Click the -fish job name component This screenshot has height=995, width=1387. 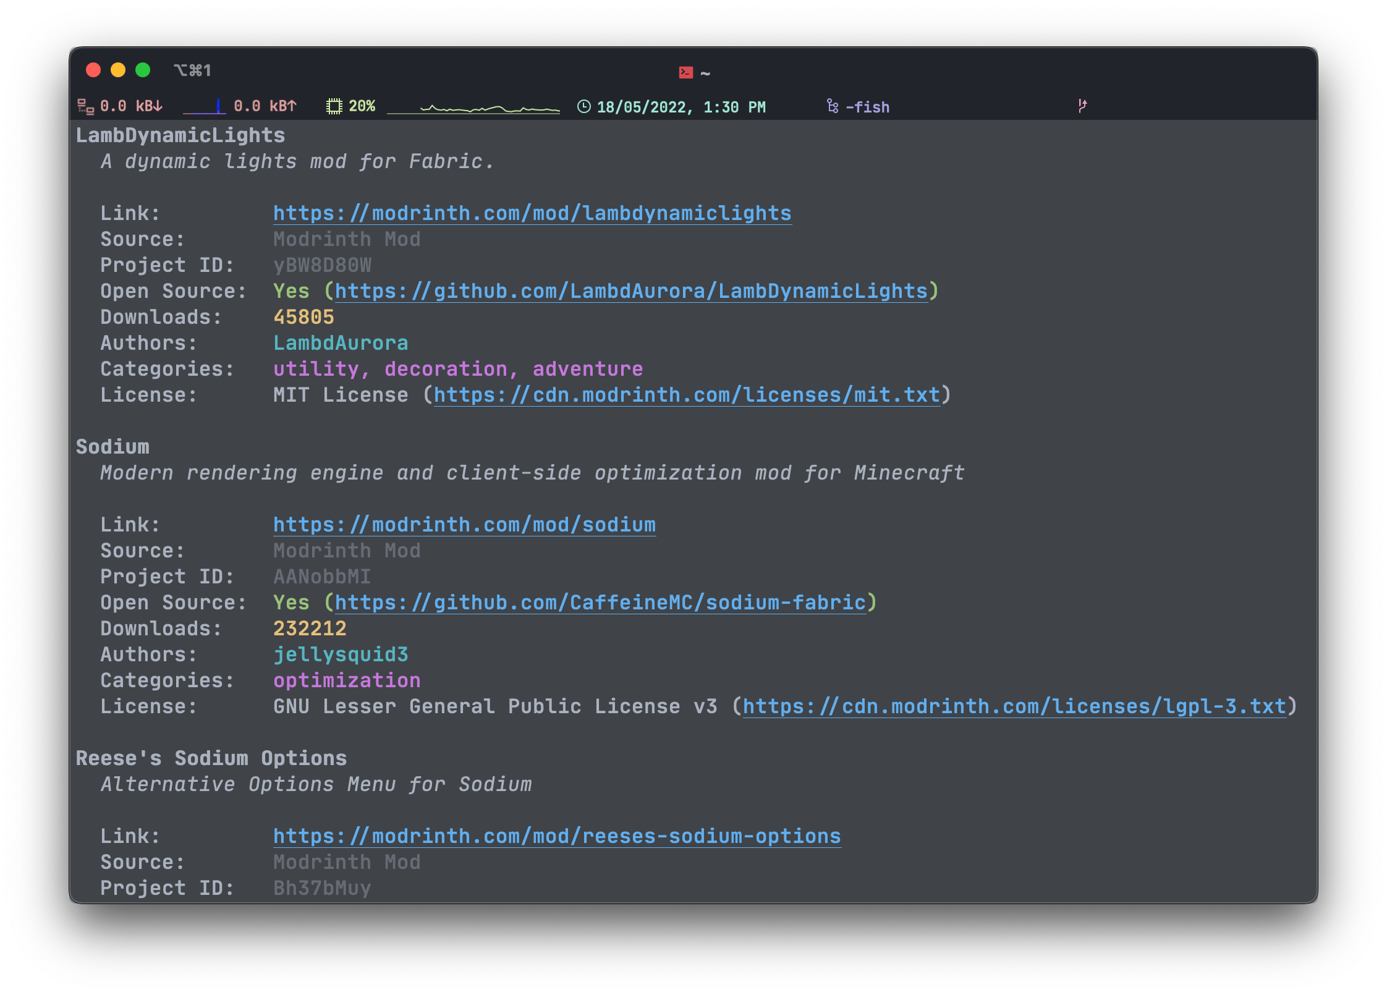tap(867, 108)
